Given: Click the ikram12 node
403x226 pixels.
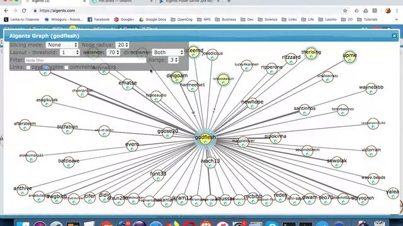Looking at the screenshot, I should pos(182,200).
